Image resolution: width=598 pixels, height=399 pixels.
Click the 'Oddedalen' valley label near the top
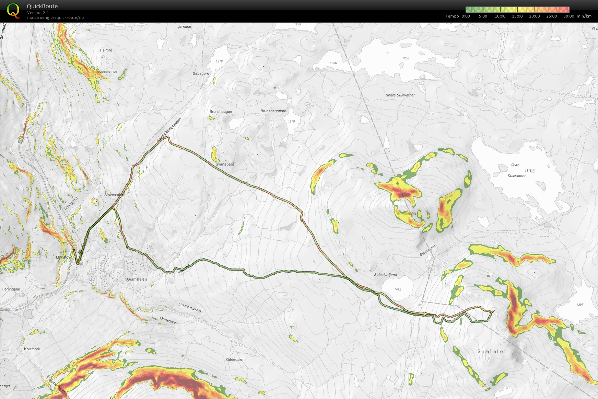coord(190,307)
